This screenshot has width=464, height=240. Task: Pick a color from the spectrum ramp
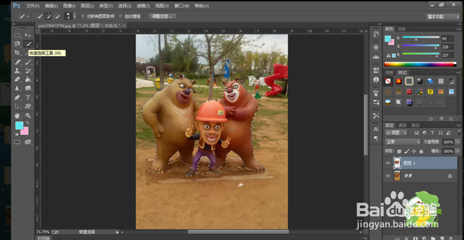pyautogui.click(x=420, y=64)
